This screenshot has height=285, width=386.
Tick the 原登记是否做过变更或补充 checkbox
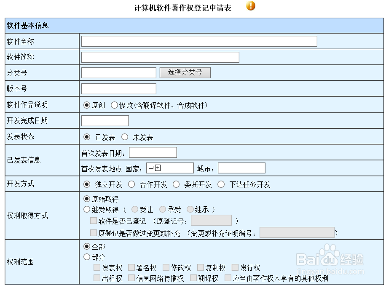(93, 233)
